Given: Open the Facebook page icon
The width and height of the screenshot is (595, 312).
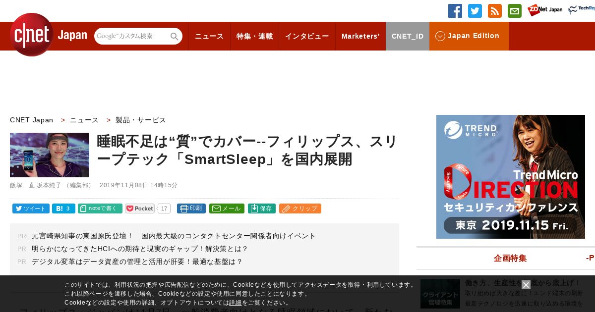Looking at the screenshot, I should [x=455, y=11].
